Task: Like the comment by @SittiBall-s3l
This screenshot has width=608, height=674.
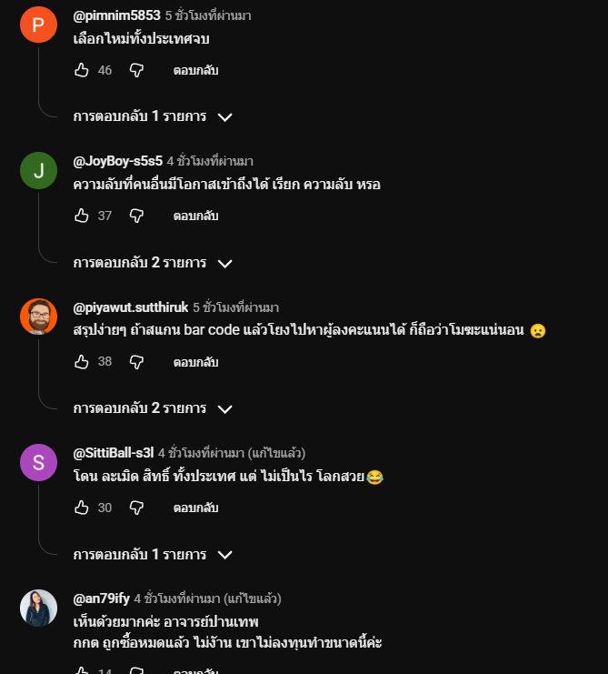Action: (x=82, y=508)
